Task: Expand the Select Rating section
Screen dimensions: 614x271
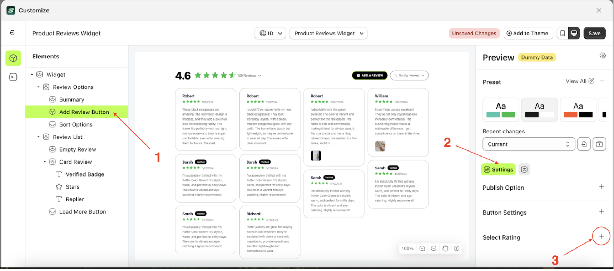Action: pos(601,236)
